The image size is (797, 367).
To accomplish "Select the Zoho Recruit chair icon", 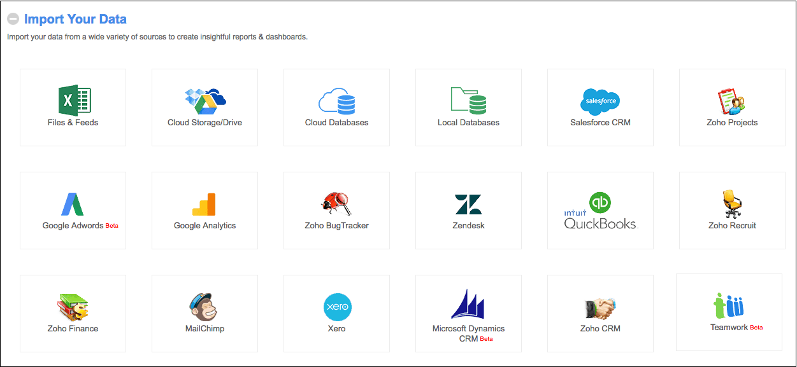I will (x=731, y=204).
